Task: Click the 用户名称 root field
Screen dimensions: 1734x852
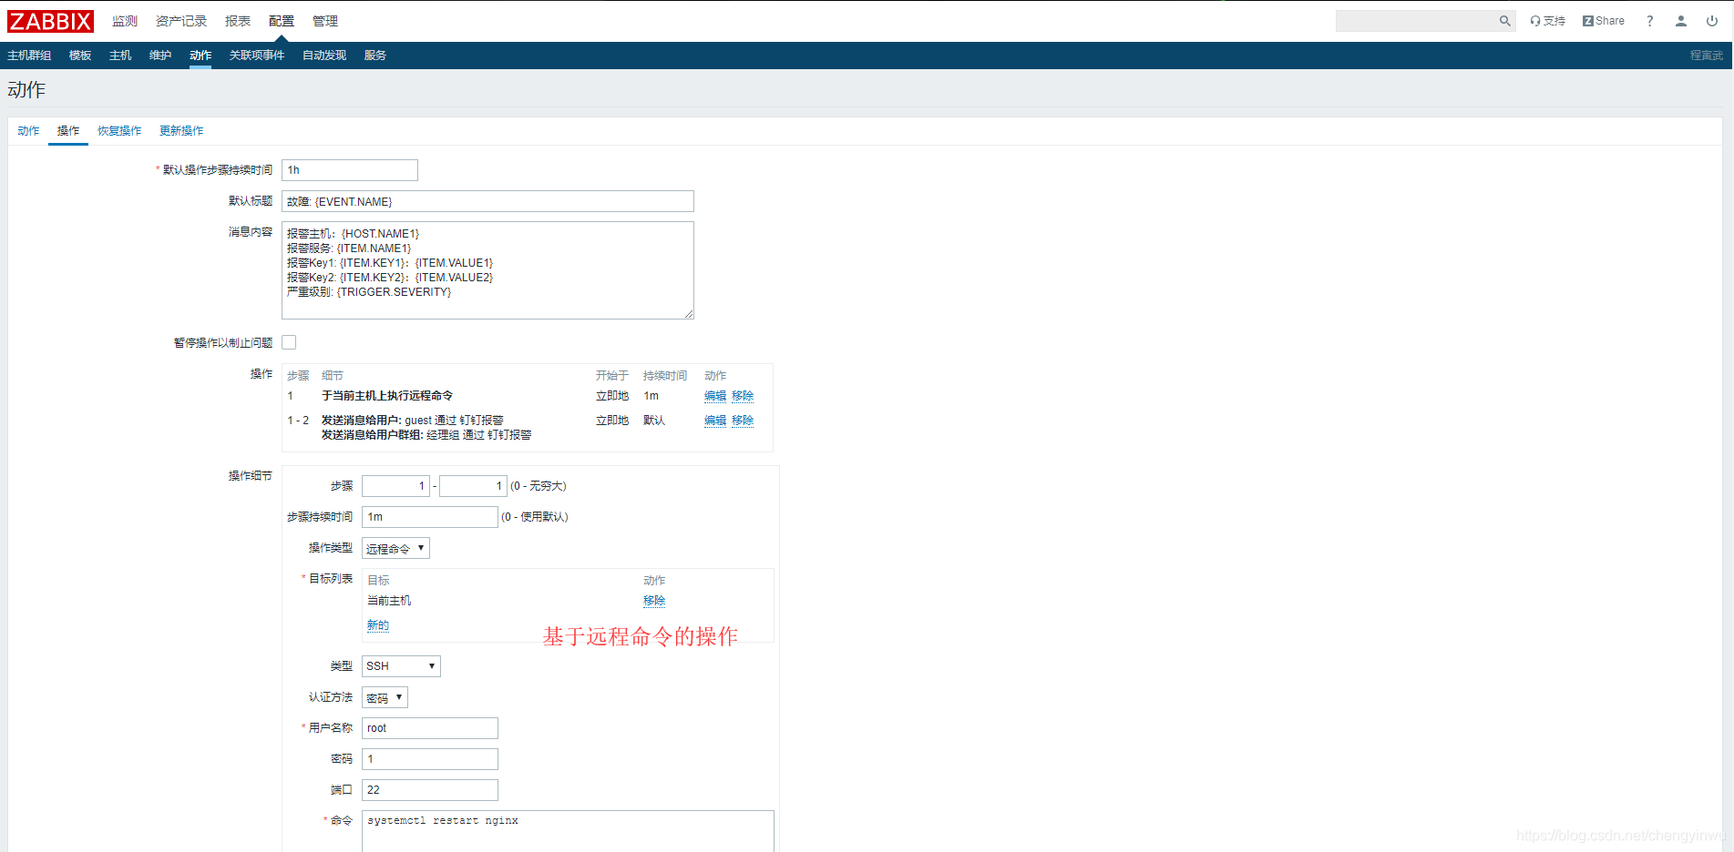Action: (x=430, y=728)
